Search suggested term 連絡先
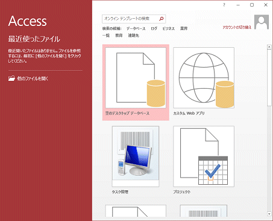This screenshot has width=273, height=221. coord(134,36)
